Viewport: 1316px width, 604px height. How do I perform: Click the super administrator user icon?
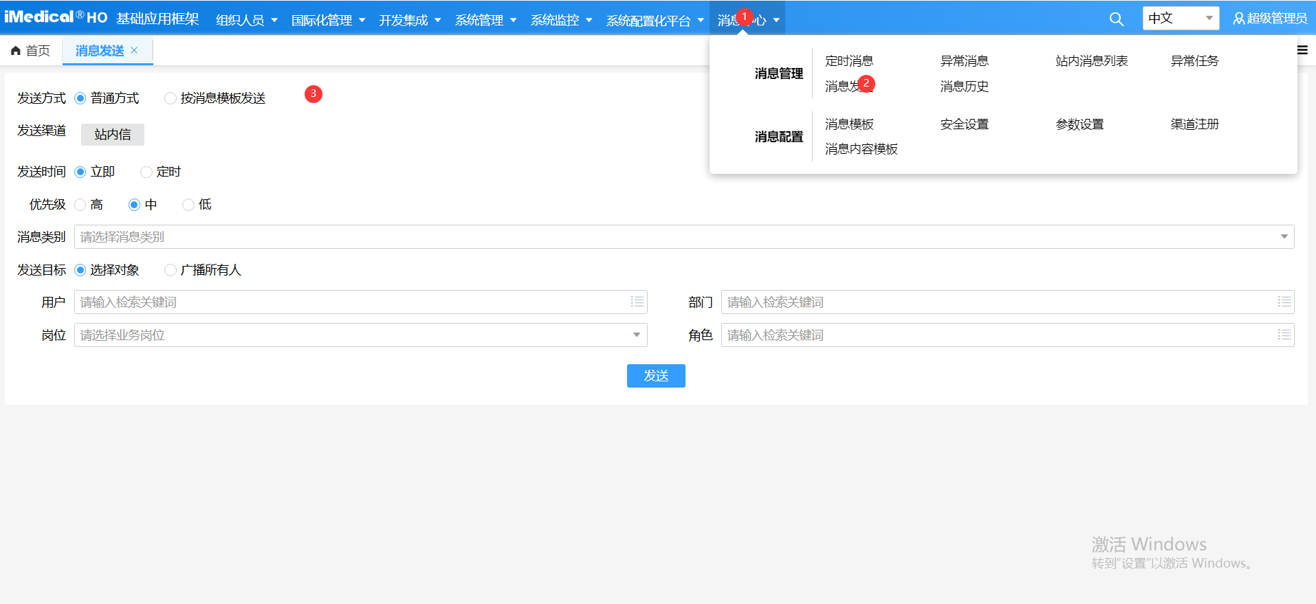[x=1238, y=19]
